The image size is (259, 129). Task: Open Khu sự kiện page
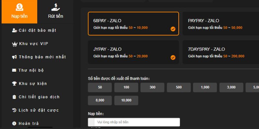(33, 84)
